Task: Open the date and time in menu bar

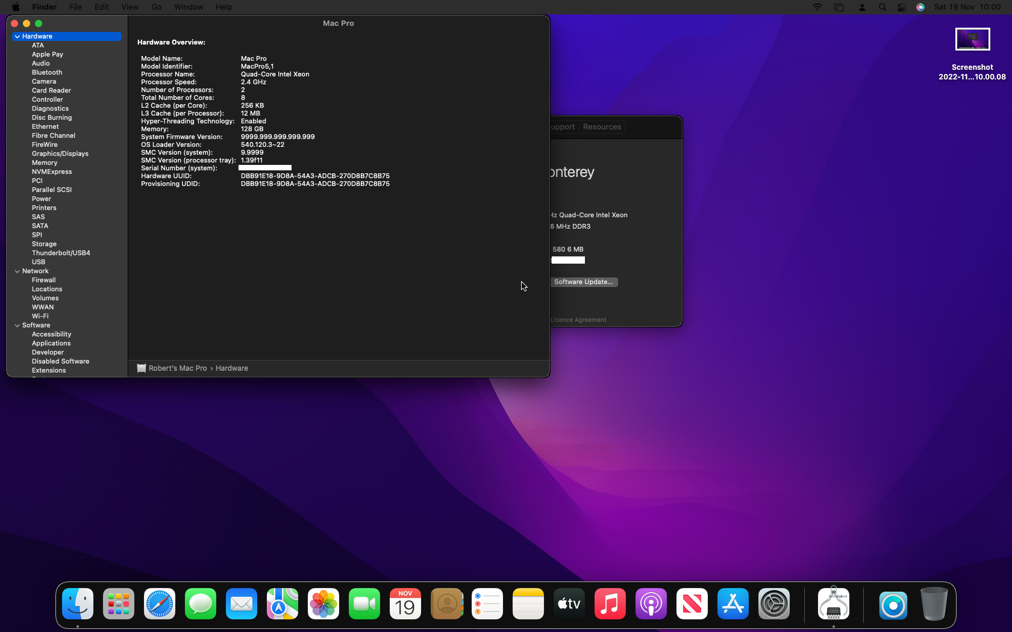Action: coord(967,7)
